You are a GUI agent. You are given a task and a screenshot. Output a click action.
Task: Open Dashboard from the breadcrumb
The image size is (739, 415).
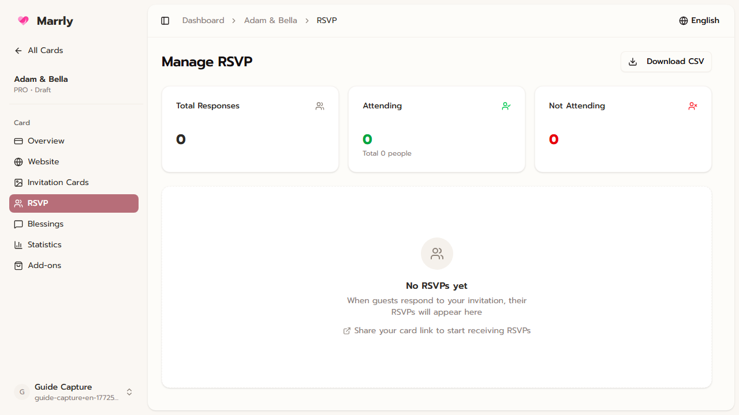click(x=203, y=20)
